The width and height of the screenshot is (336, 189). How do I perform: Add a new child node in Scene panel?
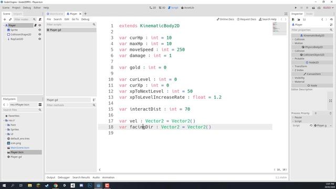pos(5,19)
